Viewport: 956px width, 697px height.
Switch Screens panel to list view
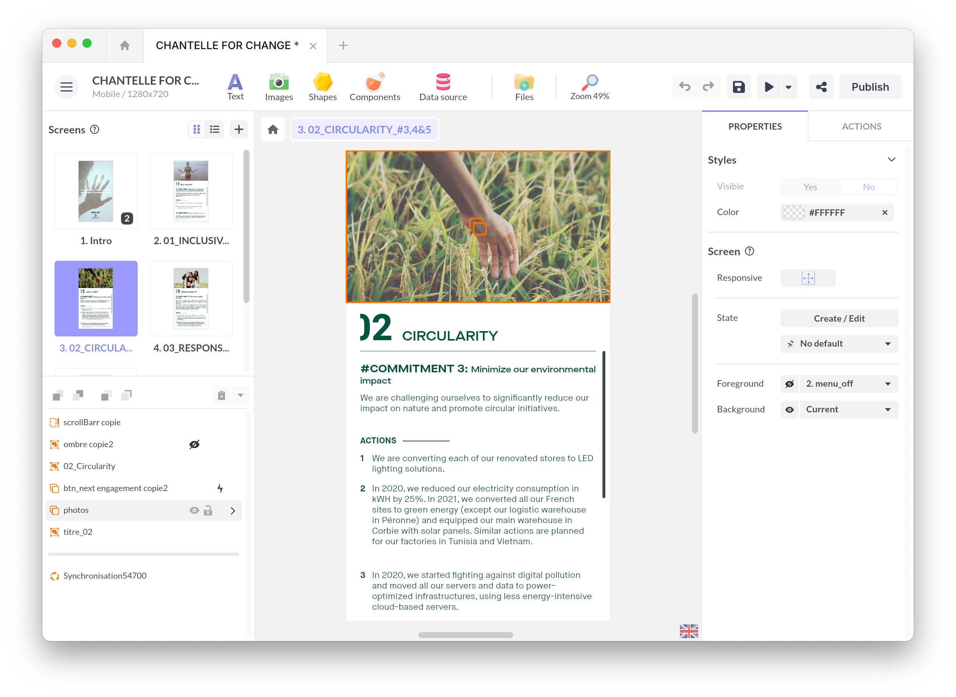[x=215, y=129]
